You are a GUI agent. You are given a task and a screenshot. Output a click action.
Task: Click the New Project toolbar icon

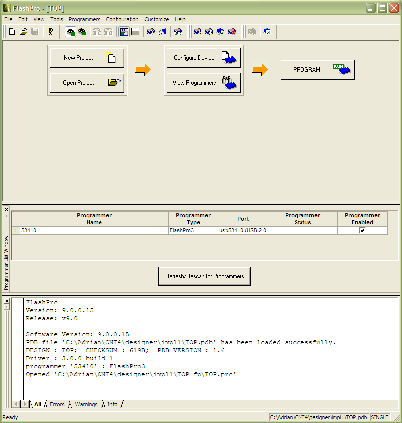coord(12,32)
